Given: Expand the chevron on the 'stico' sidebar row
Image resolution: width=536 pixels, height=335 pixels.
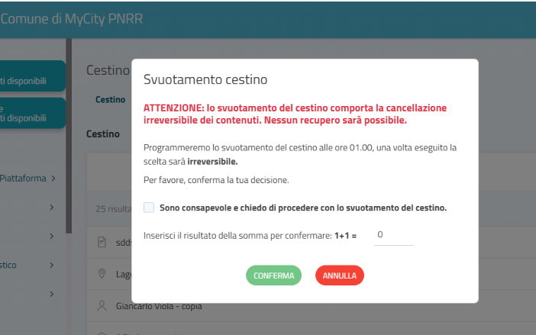Looking at the screenshot, I should [x=52, y=266].
